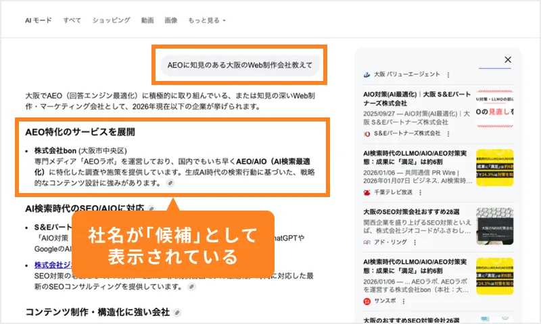
Task: Close the sources side panel
Action: 507,60
